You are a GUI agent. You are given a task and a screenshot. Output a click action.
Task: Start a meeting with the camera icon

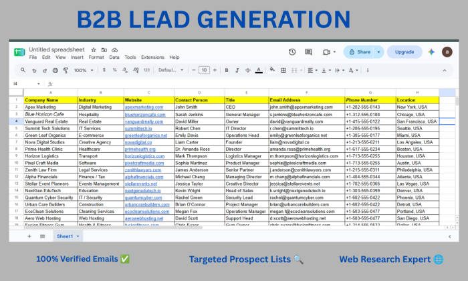[x=326, y=52]
